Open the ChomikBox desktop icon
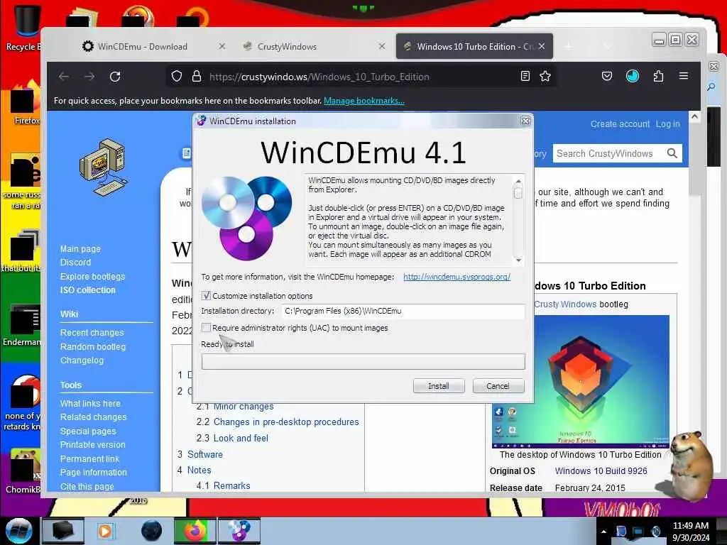This screenshot has height=545, width=727. (x=22, y=470)
